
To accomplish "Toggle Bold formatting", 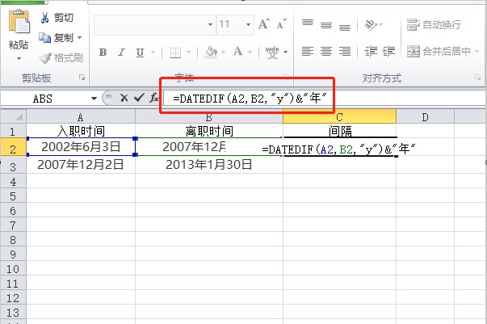I will pos(103,53).
